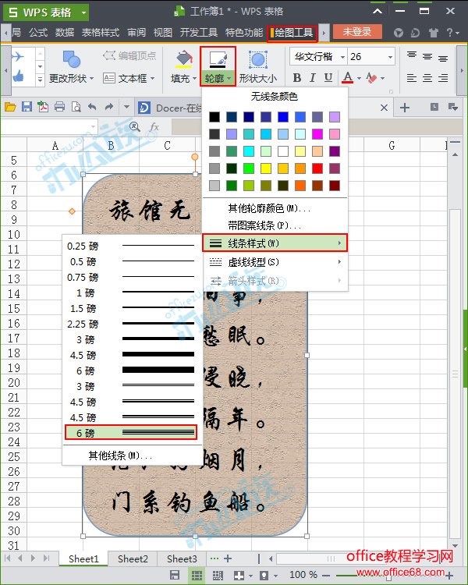
Task: Center text horizontally in ribbon
Action: 427,78
